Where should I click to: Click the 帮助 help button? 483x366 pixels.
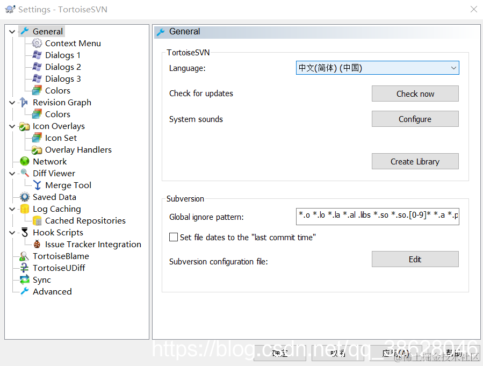[x=454, y=353]
